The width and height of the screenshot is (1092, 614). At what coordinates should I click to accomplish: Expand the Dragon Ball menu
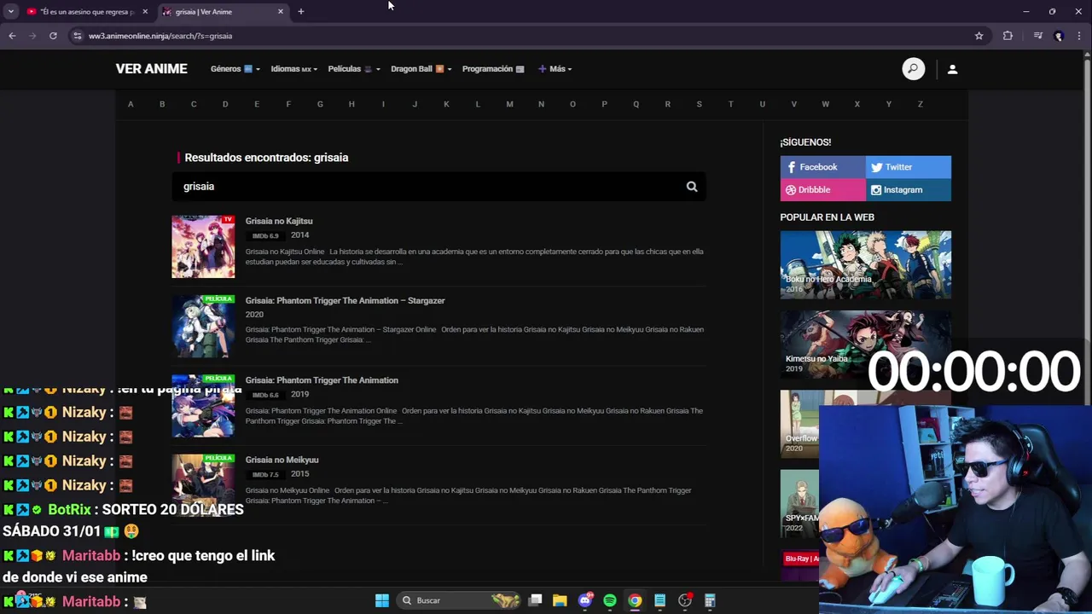[421, 69]
